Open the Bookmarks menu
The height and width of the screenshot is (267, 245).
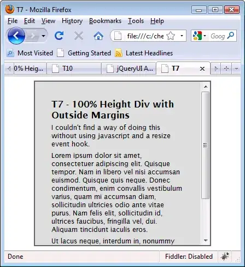tap(105, 21)
